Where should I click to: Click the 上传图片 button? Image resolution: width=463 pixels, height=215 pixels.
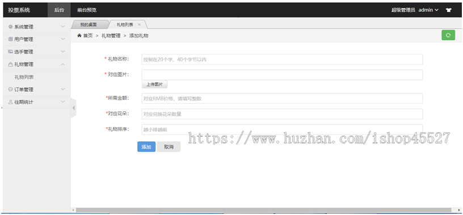pyautogui.click(x=155, y=85)
